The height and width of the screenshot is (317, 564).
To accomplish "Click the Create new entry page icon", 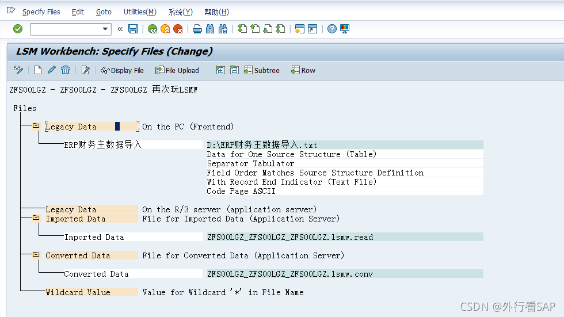I will pos(38,70).
